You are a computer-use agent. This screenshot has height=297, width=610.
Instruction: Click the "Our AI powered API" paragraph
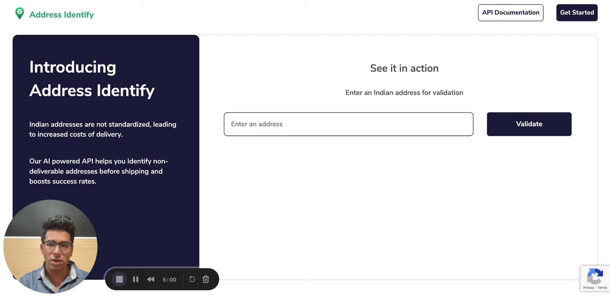point(99,171)
